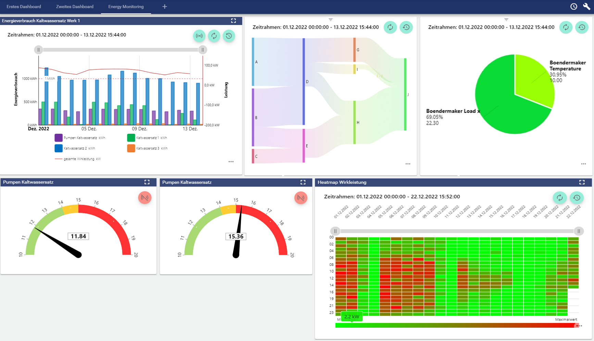Toggle Kaltwassersatz 2 legend series
The height and width of the screenshot is (341, 594).
point(59,148)
